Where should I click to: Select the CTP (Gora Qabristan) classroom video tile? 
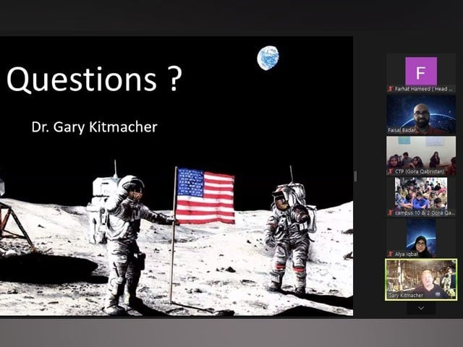(x=421, y=156)
